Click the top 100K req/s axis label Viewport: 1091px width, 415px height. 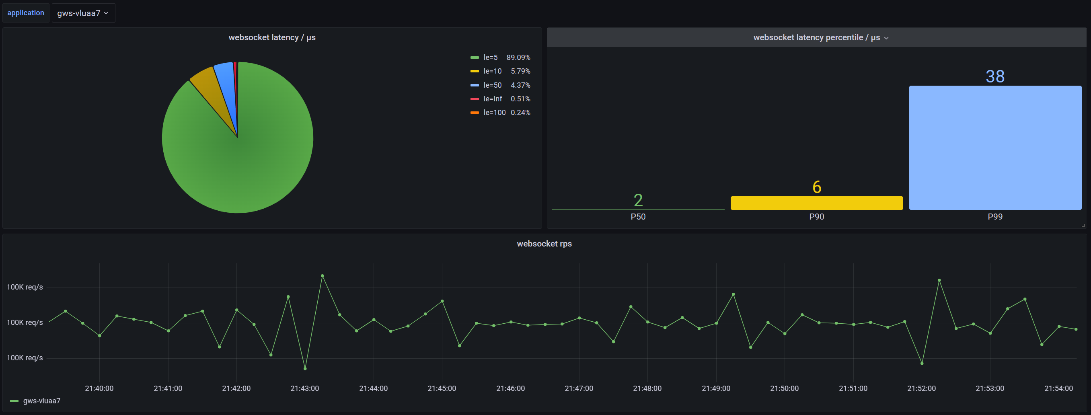(x=25, y=287)
